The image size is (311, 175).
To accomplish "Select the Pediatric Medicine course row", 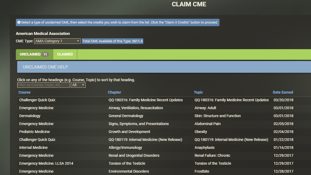I will pos(164,132).
